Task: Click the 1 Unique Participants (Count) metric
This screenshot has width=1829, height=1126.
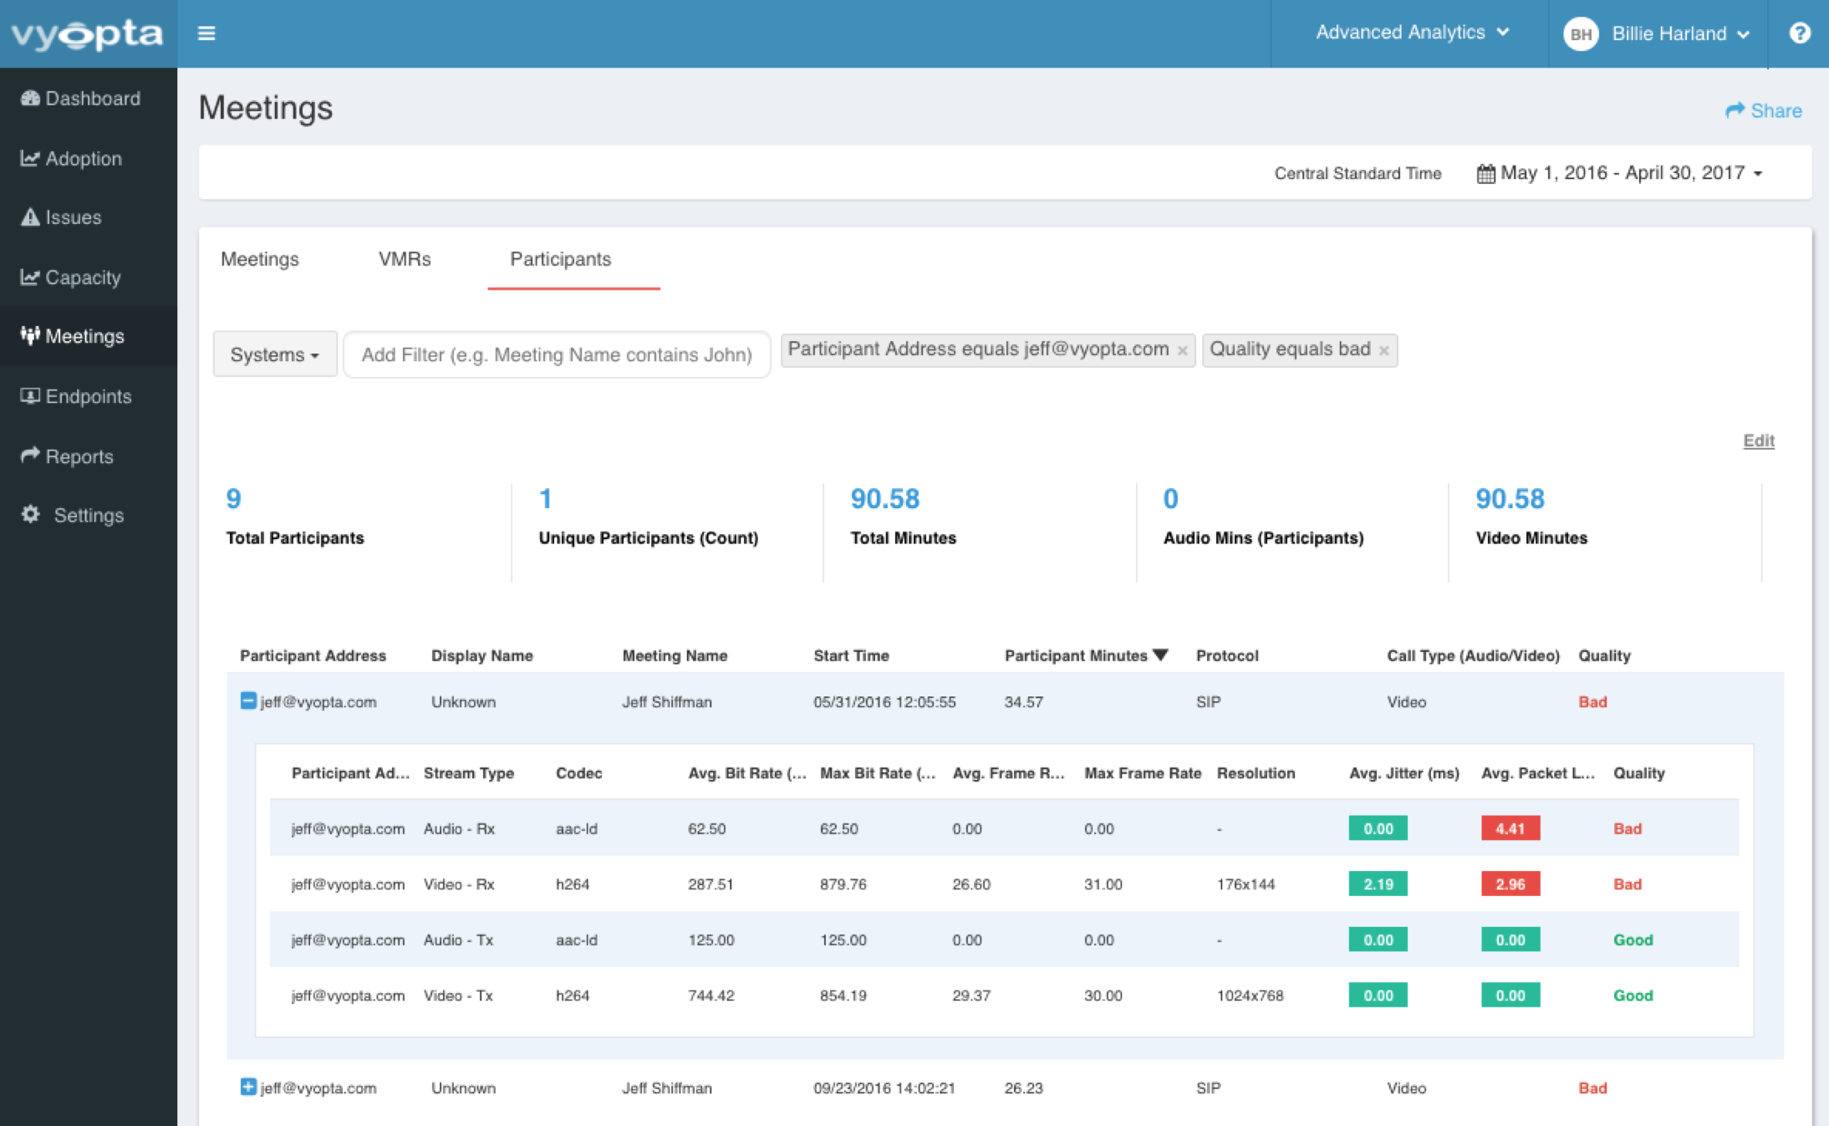Action: [648, 517]
